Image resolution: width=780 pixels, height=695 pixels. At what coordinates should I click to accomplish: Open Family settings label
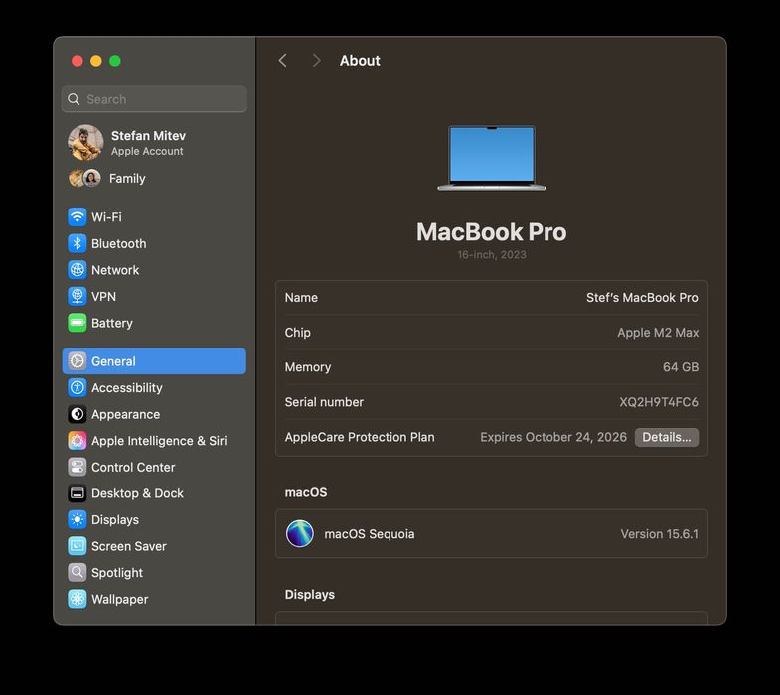point(127,178)
